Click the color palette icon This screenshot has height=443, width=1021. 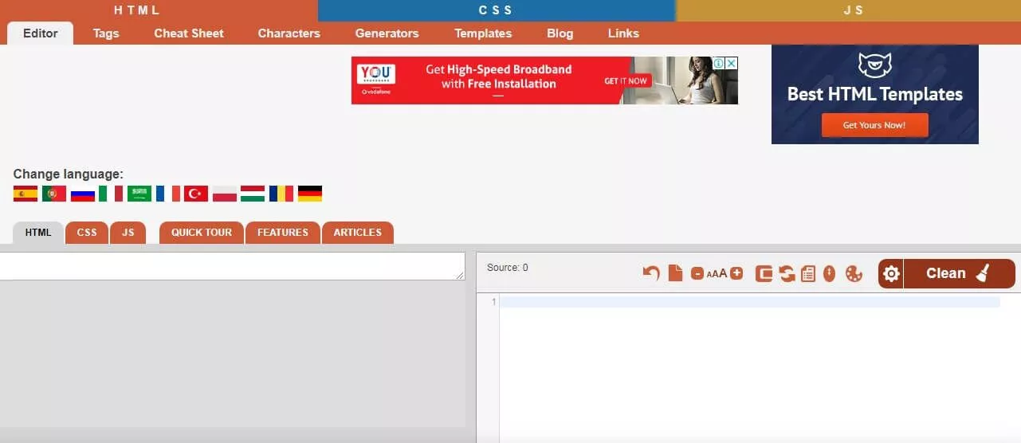coord(854,273)
